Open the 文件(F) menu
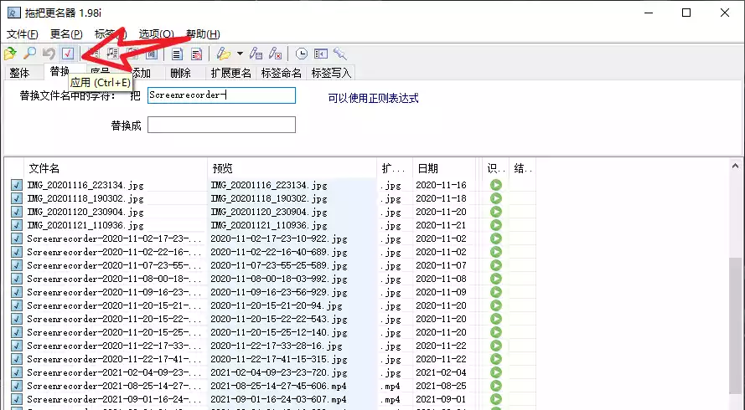745x410 pixels. point(23,34)
